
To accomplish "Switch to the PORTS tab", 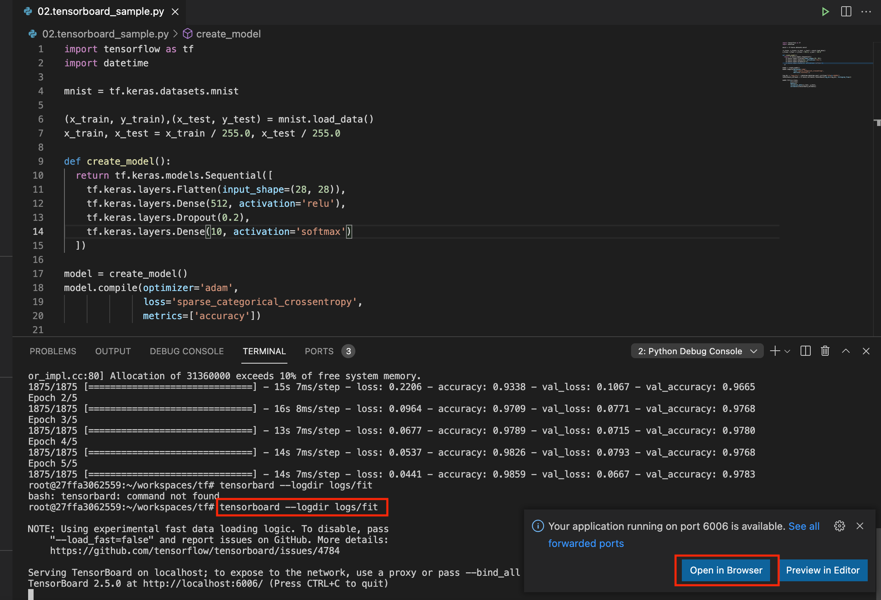I will click(319, 351).
